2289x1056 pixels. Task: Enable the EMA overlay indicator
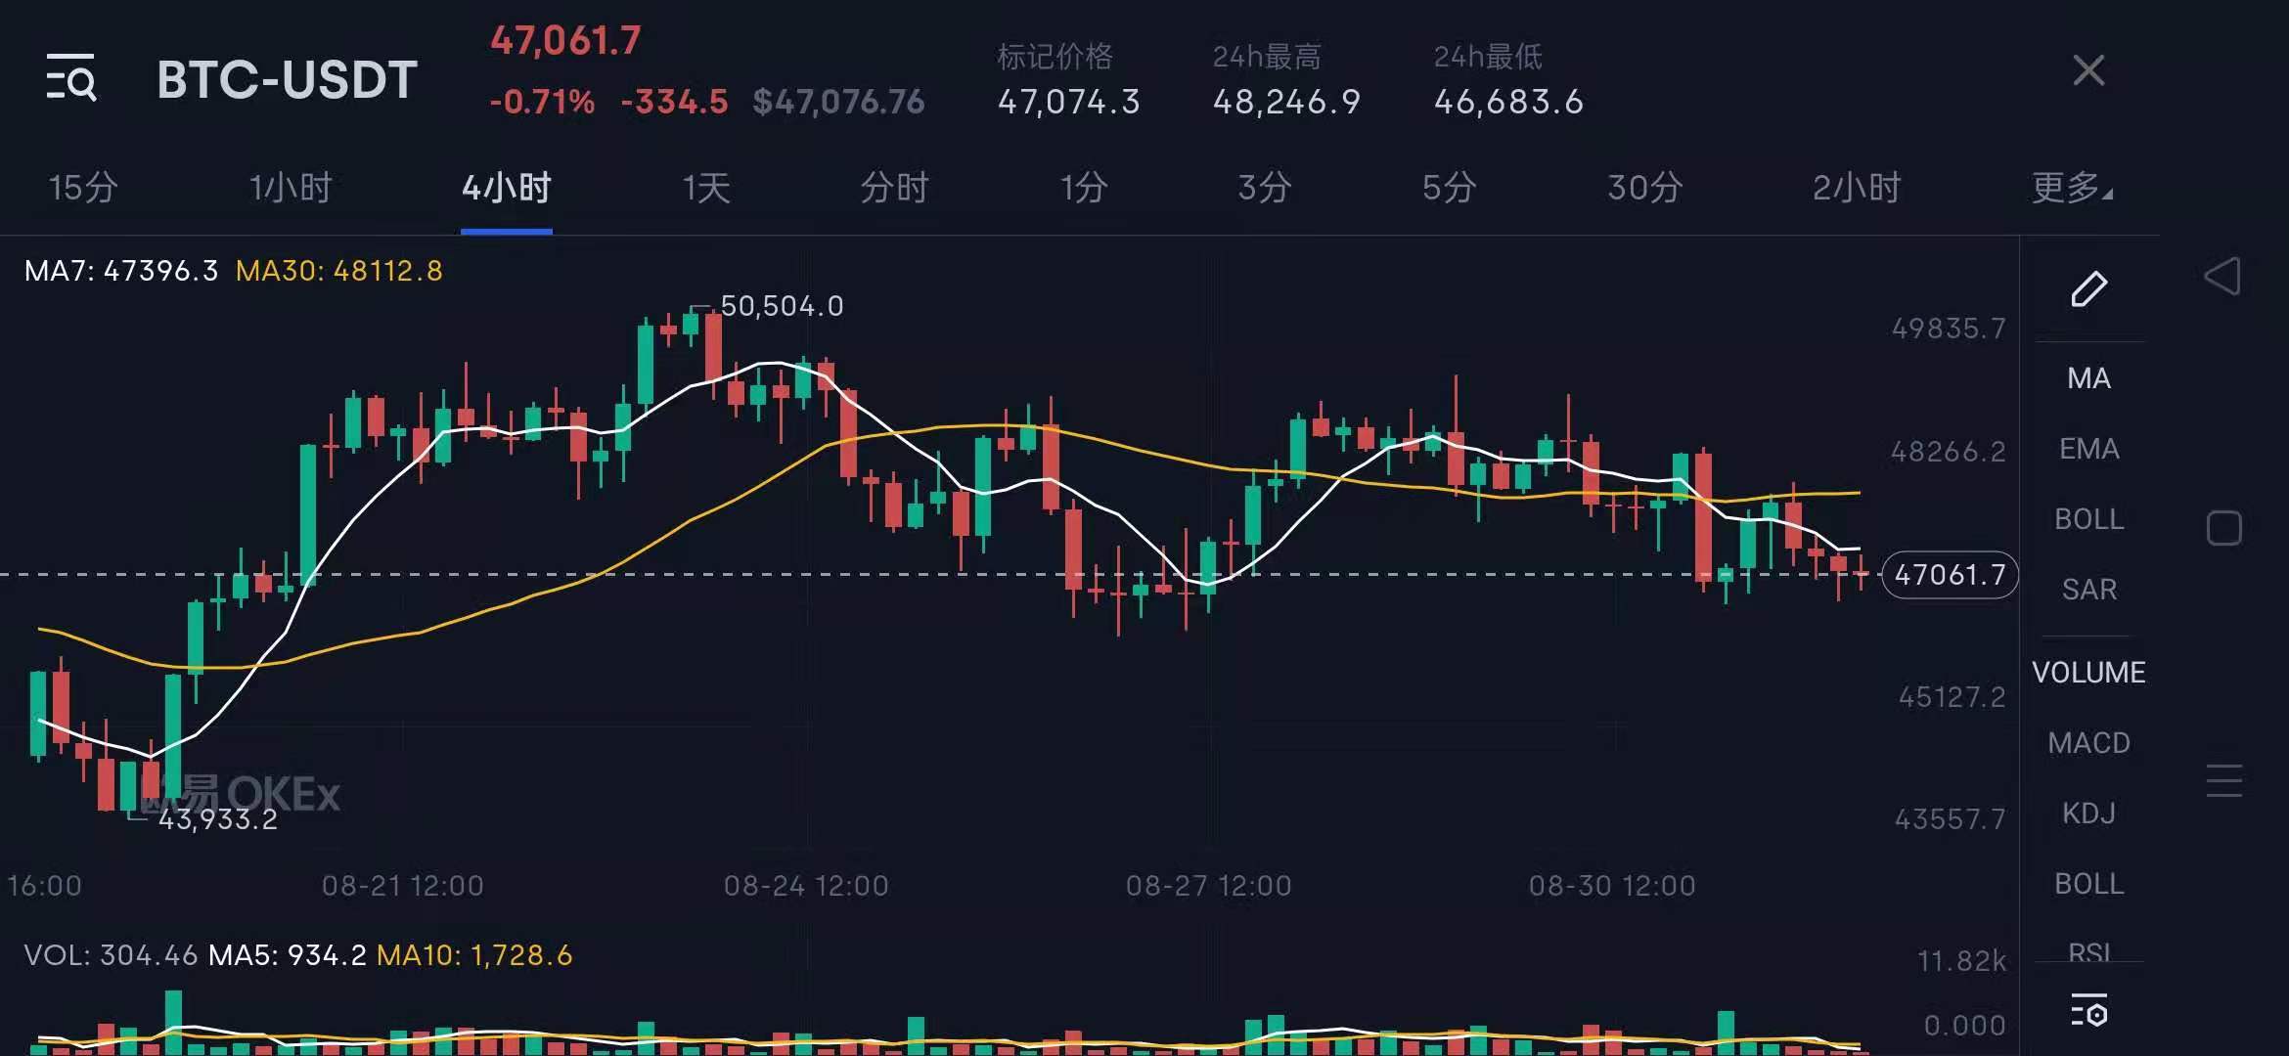pos(2088,448)
